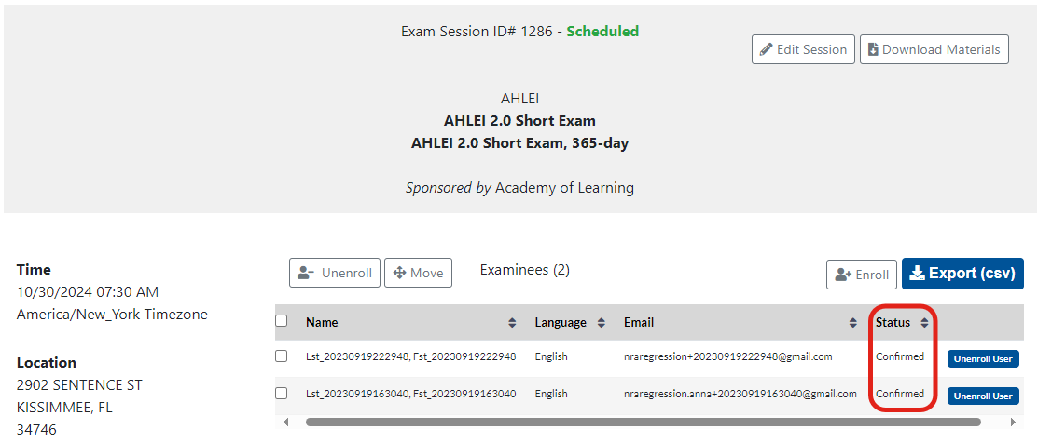
Task: Click the Status column header label
Action: click(893, 322)
